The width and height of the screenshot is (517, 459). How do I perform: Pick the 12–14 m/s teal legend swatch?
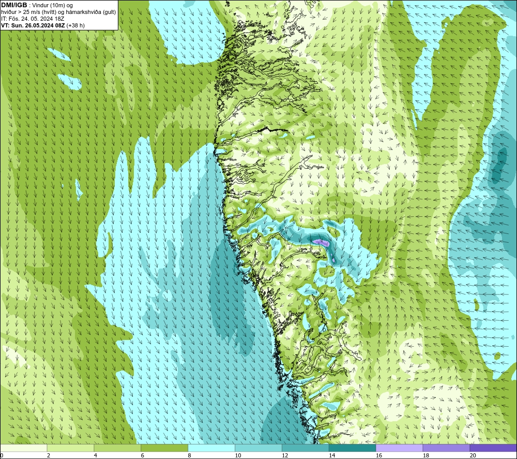pos(306,448)
